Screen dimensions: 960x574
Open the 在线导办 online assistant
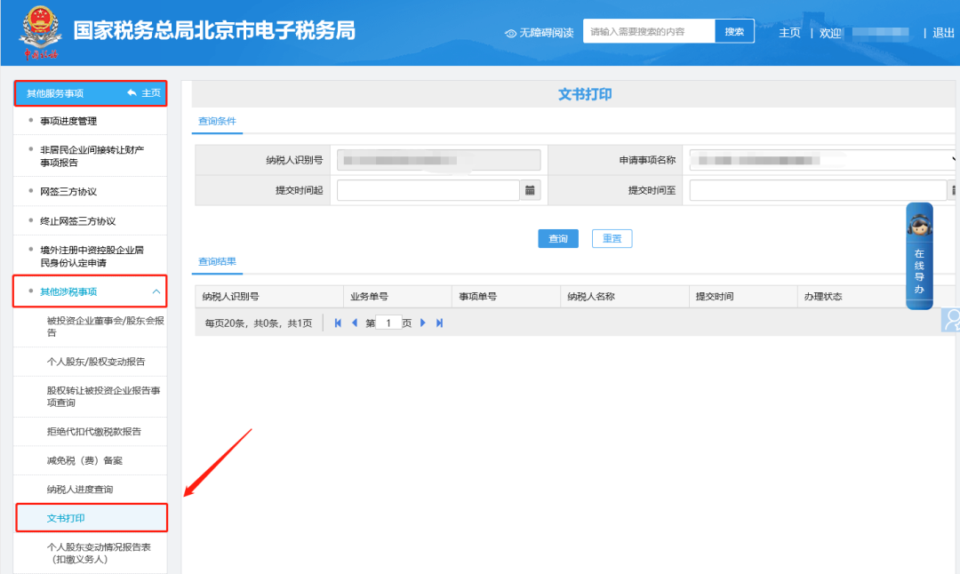pyautogui.click(x=919, y=256)
